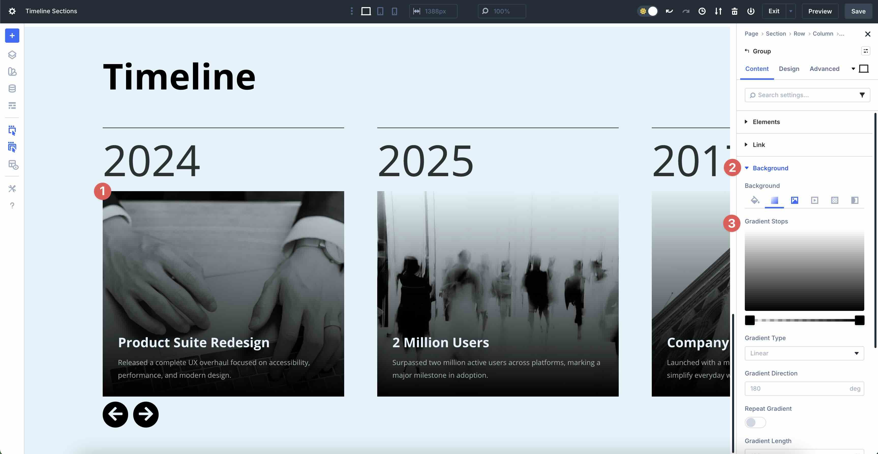This screenshot has height=454, width=878.
Task: Click the Preview button
Action: click(820, 11)
